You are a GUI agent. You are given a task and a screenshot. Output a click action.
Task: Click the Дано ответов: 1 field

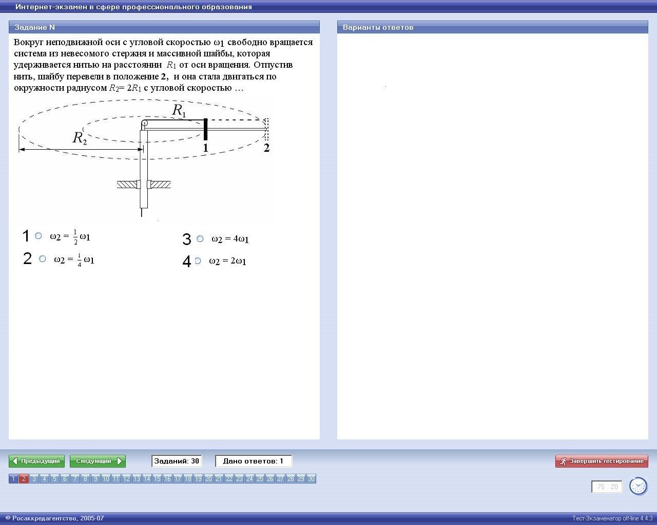(x=254, y=461)
